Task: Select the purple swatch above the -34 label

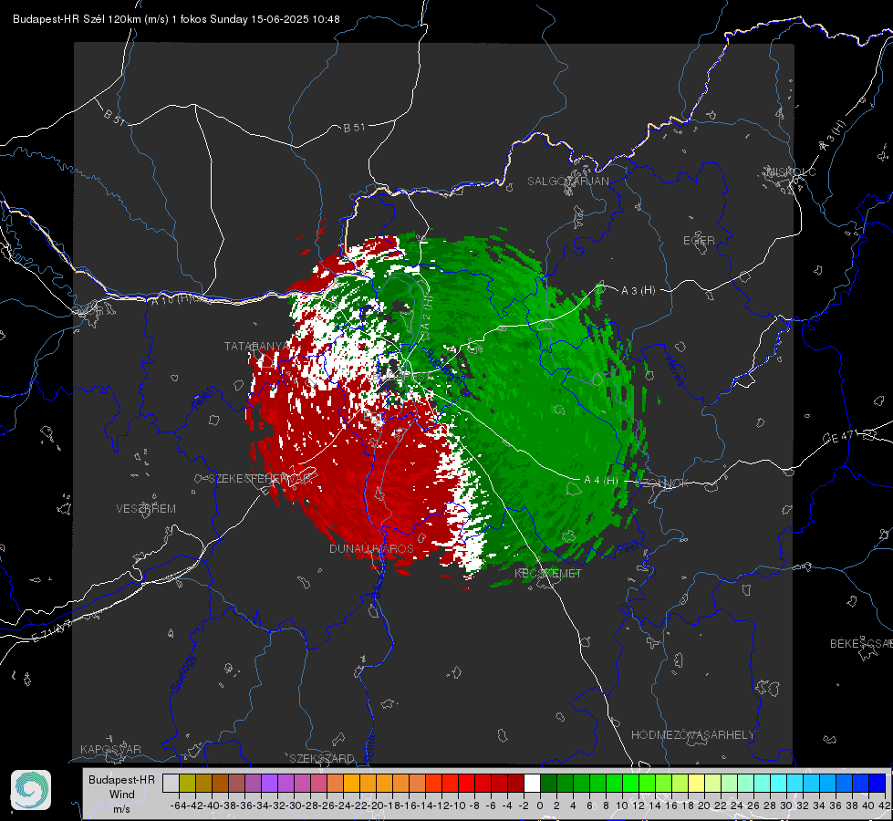Action: click(x=269, y=783)
